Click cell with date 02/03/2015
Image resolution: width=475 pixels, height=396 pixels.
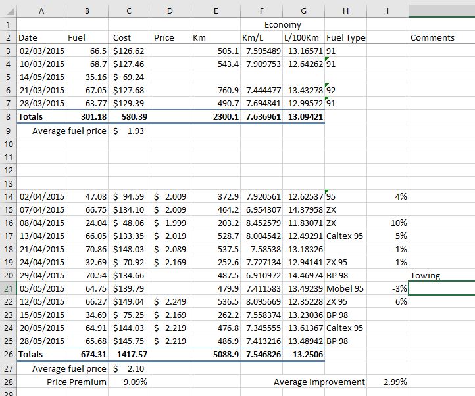[x=41, y=51]
